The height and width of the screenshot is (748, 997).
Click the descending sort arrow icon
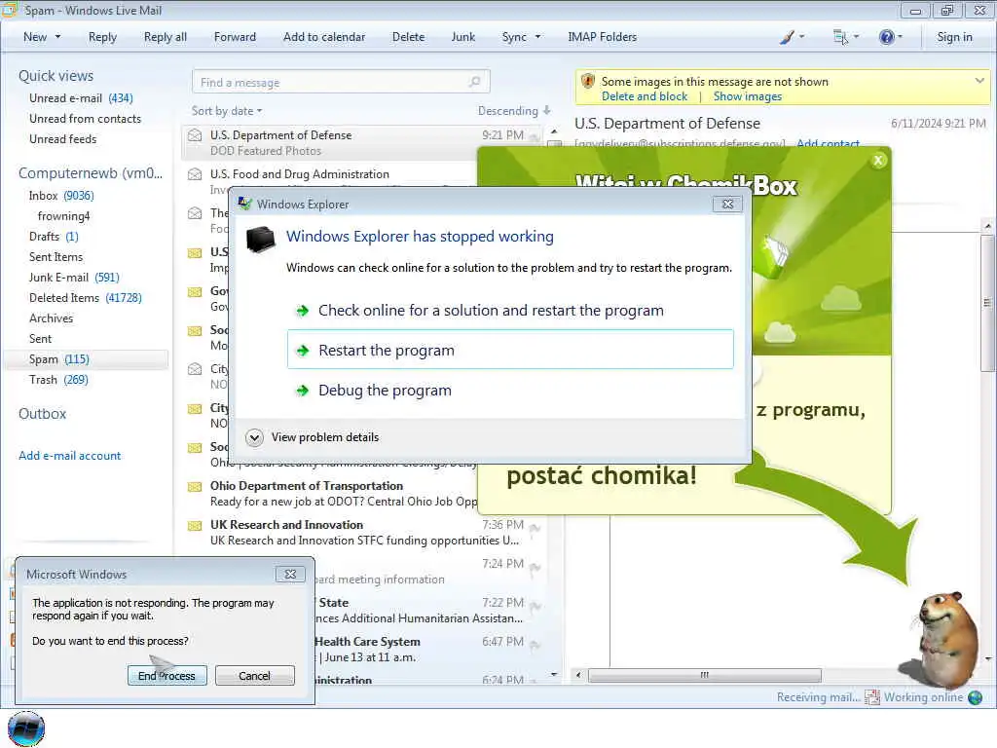point(547,111)
